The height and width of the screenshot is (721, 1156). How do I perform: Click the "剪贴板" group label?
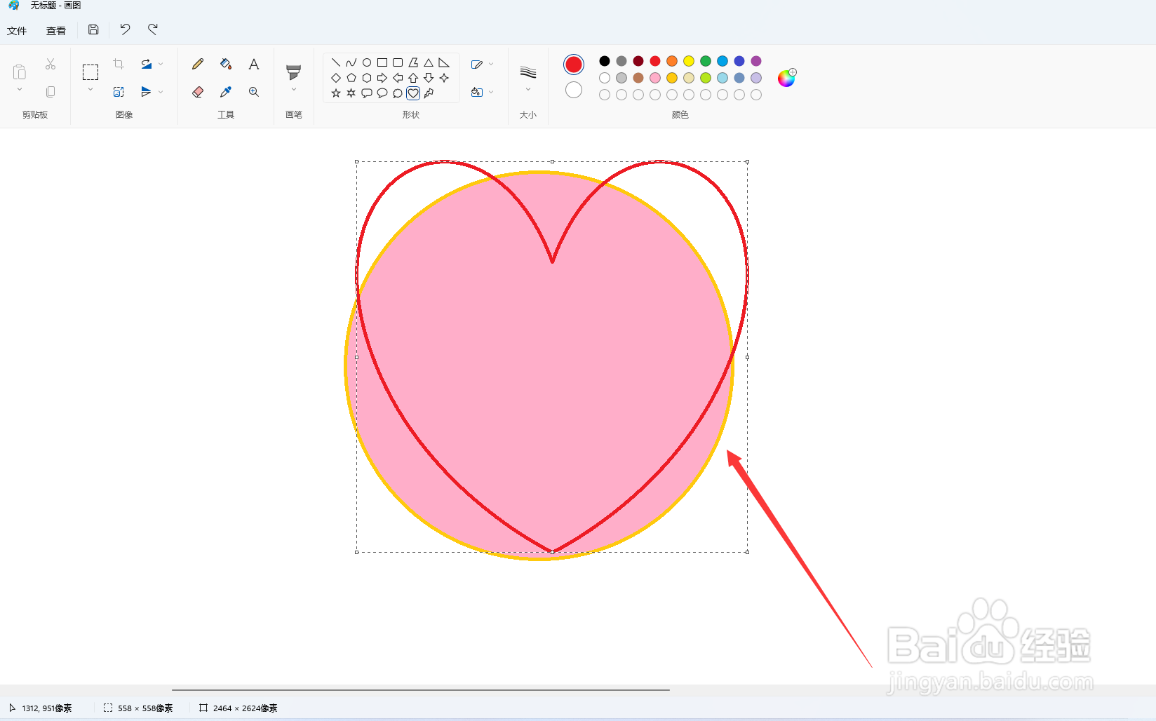click(35, 115)
